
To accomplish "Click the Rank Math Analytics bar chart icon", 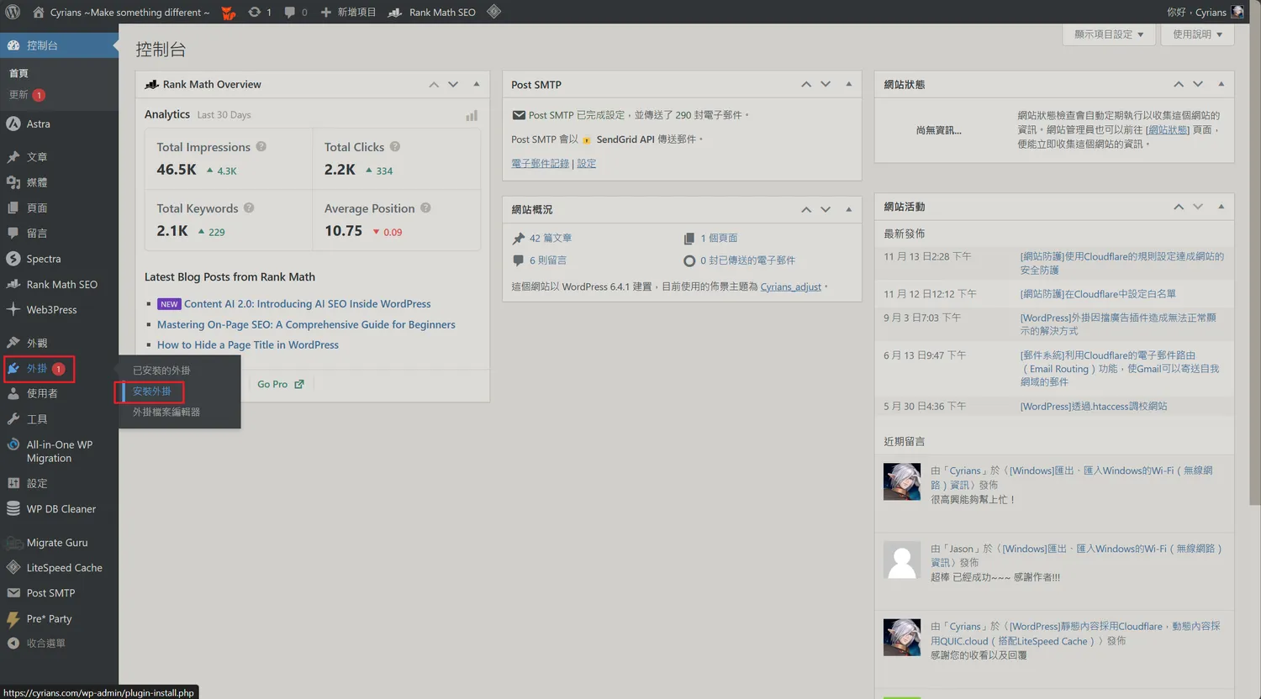I will (472, 115).
